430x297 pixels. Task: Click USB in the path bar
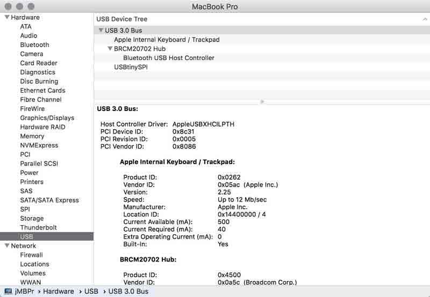click(x=91, y=291)
